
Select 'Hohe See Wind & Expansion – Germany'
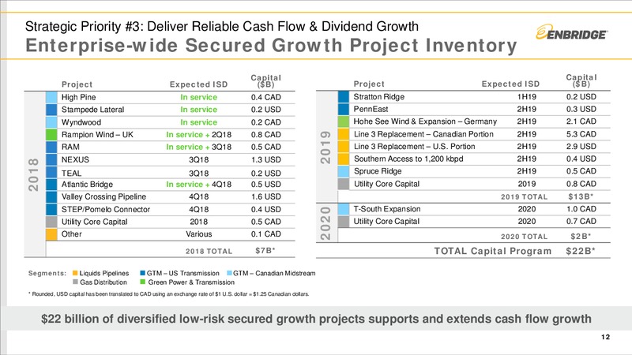(425, 121)
